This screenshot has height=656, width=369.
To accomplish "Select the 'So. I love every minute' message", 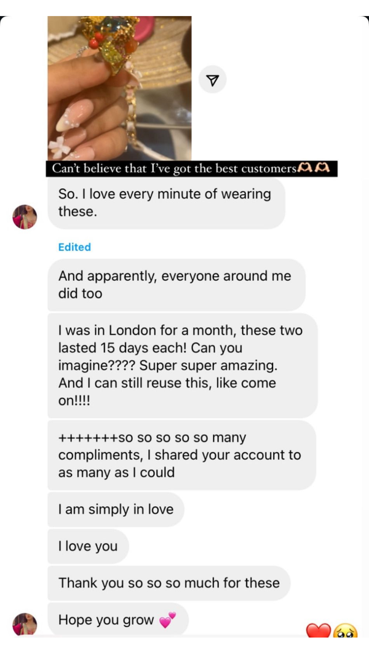I will coord(166,203).
